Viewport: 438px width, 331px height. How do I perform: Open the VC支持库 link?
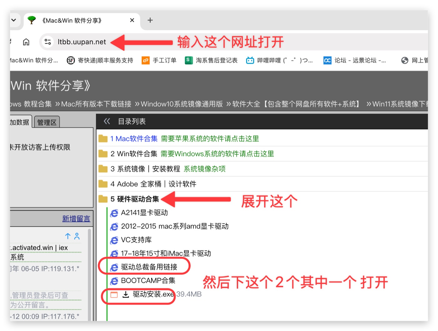click(x=136, y=240)
